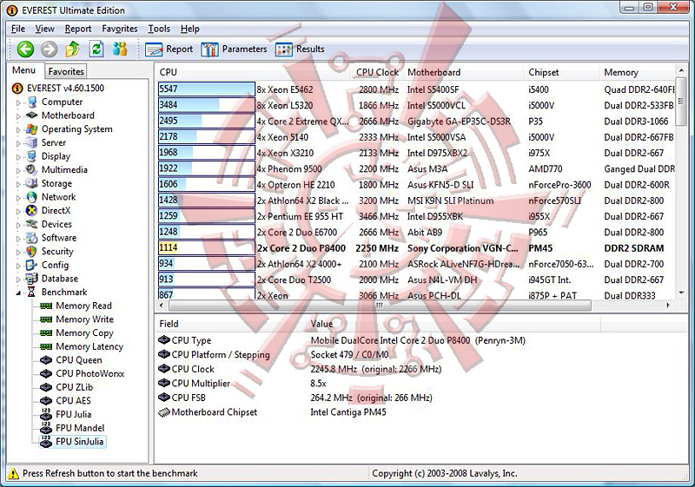Expand the Motherboard tree node
The width and height of the screenshot is (695, 487).
pos(18,116)
